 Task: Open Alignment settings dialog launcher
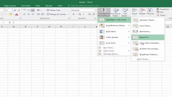(x=69, y=18)
